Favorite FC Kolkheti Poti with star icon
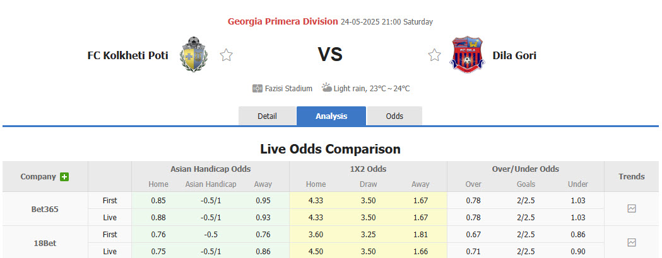Screen dimensions: 662x258 coord(227,55)
